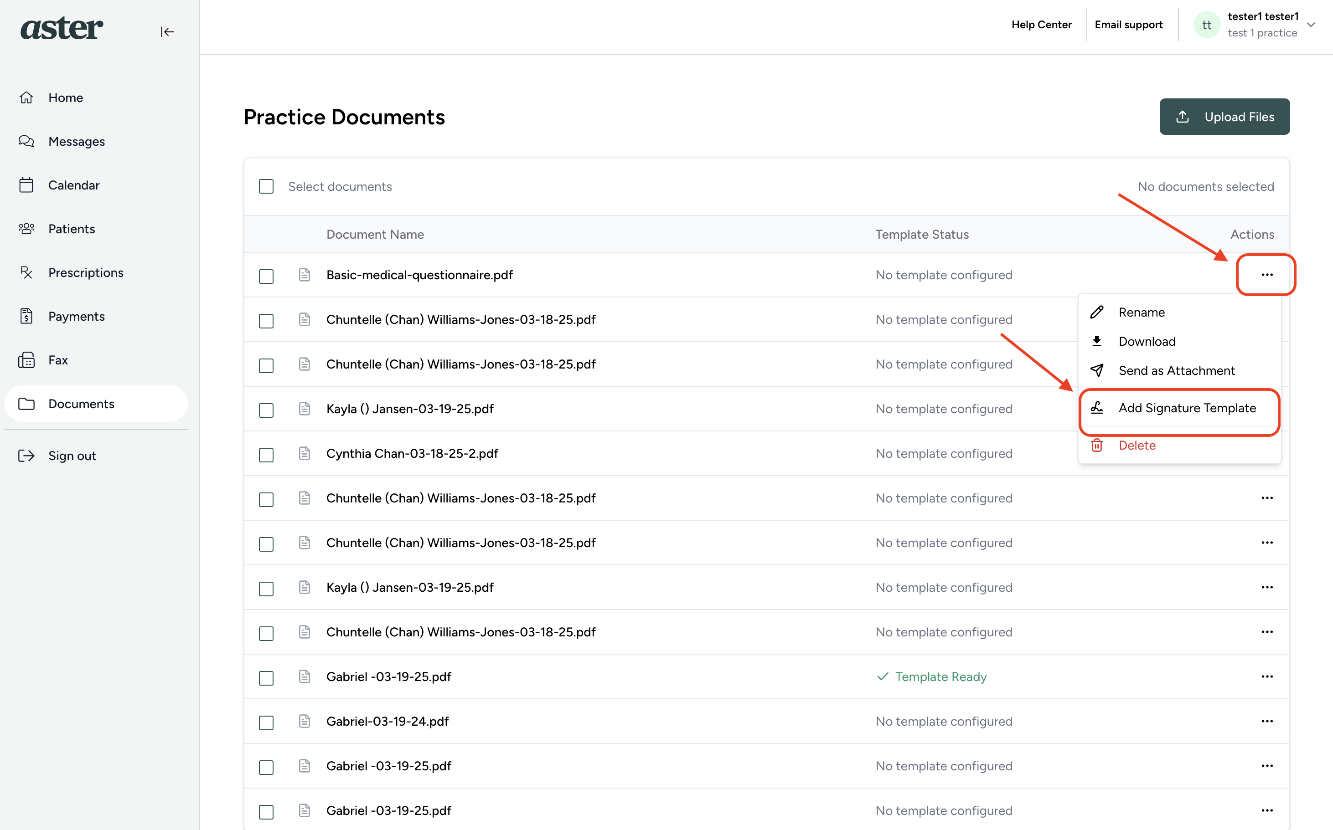Viewport: 1333px width, 830px height.
Task: Go to Documents in sidebar
Action: tap(96, 404)
